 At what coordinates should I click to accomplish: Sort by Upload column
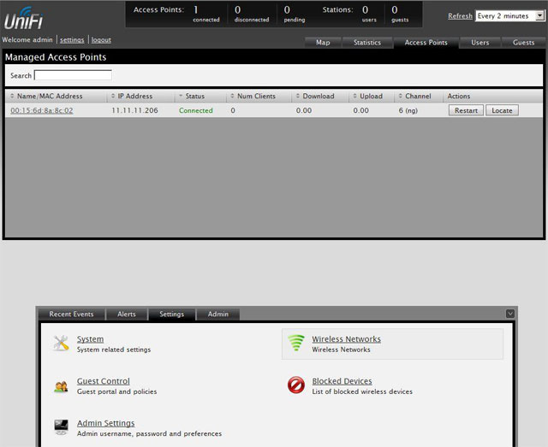[x=371, y=96]
